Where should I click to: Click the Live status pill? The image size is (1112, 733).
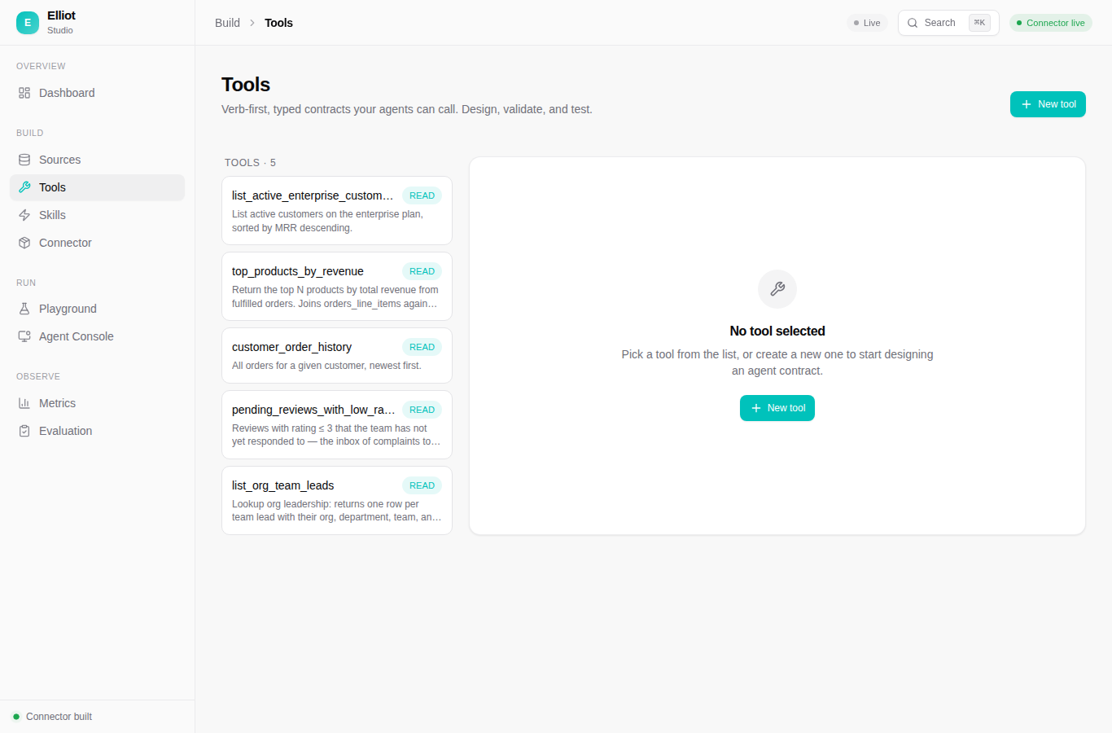coord(867,23)
